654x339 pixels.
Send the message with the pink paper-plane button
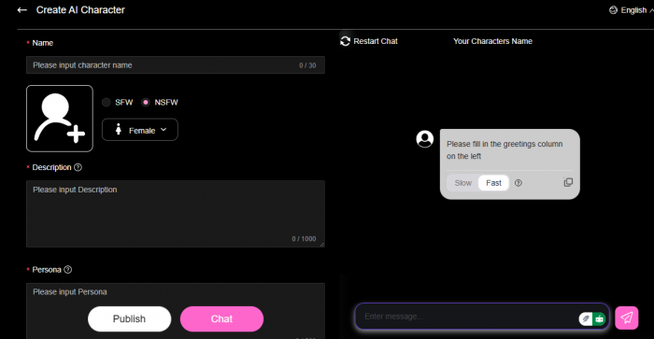pyautogui.click(x=627, y=318)
